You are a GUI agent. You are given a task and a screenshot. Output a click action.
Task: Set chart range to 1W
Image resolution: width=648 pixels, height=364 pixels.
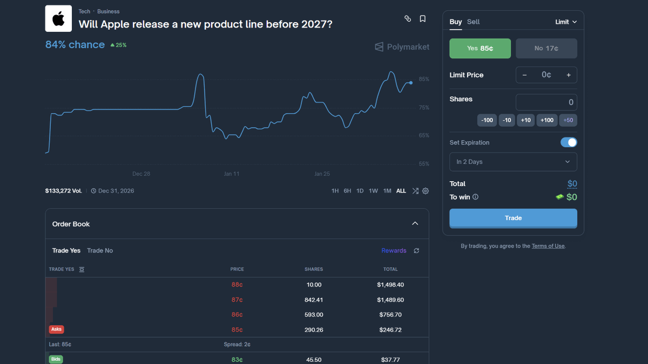pyautogui.click(x=373, y=191)
